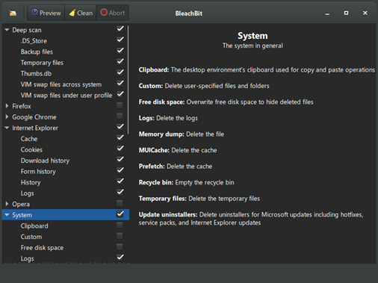
Task: Tick the Free disk space checkbox
Action: pos(120,246)
